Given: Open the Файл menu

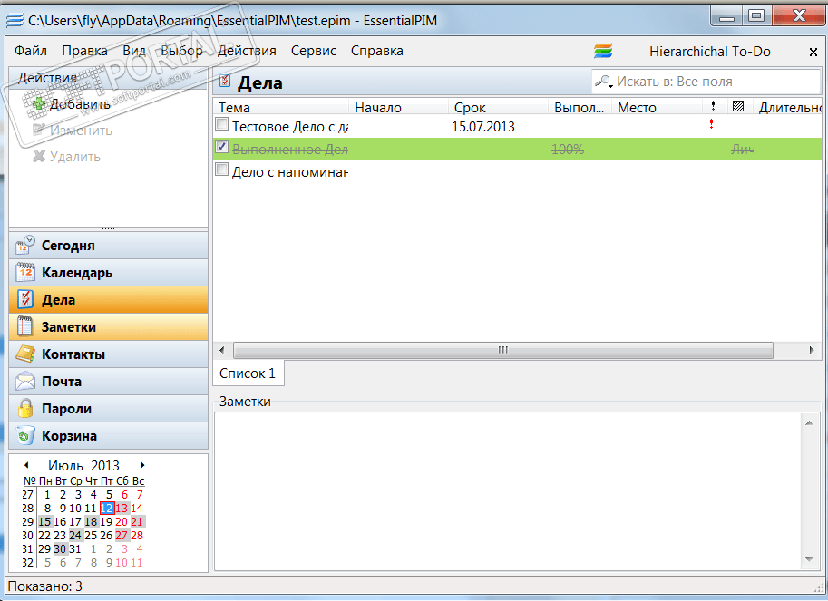Looking at the screenshot, I should 31,51.
